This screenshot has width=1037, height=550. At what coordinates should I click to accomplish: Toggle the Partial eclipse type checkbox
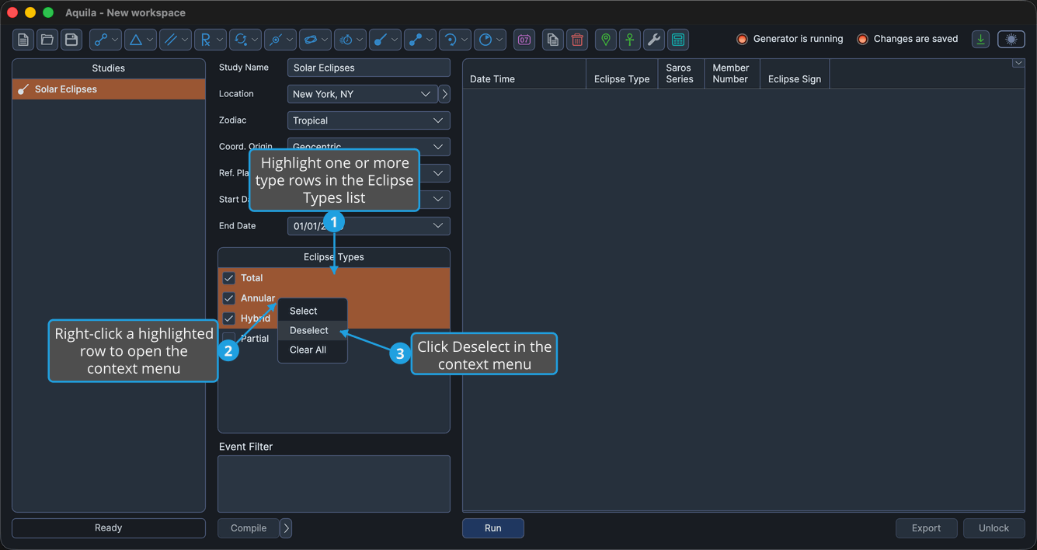(229, 339)
